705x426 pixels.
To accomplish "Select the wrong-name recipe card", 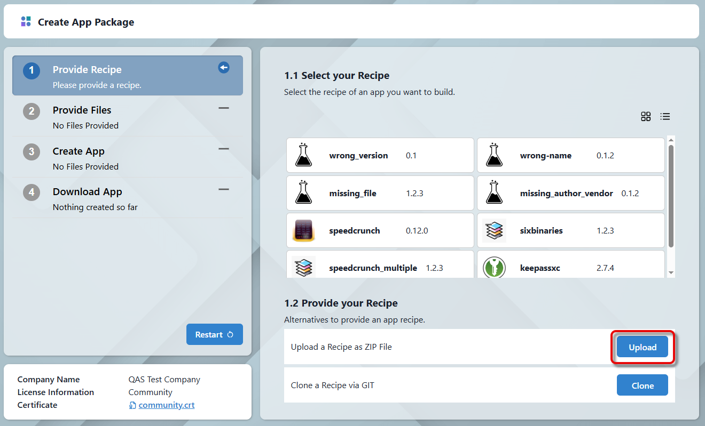I will (x=570, y=155).
